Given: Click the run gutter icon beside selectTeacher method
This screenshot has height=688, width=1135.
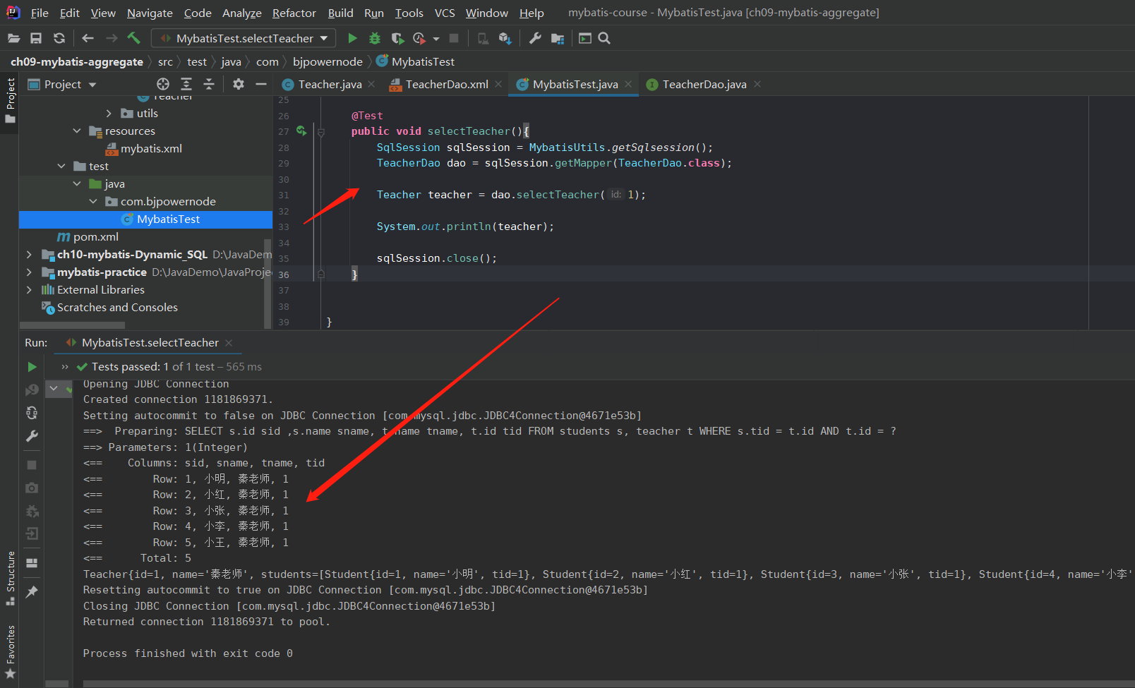Looking at the screenshot, I should 302,131.
